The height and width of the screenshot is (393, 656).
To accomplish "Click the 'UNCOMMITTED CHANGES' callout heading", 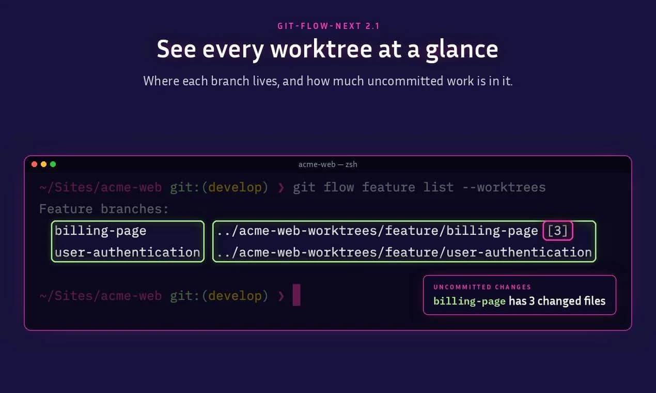I will pos(482,287).
